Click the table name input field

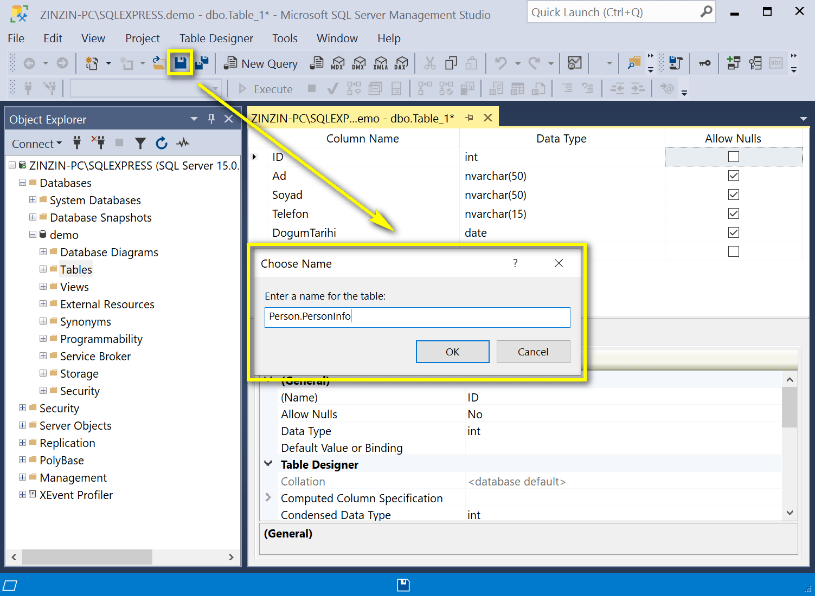click(x=418, y=317)
